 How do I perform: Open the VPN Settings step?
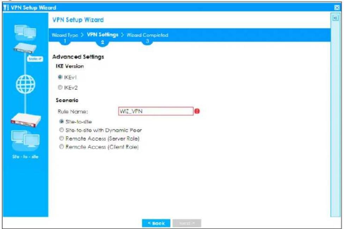coord(103,34)
